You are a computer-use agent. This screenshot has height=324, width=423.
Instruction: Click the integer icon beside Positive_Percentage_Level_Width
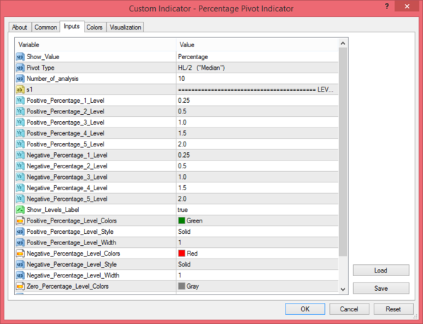(x=20, y=242)
